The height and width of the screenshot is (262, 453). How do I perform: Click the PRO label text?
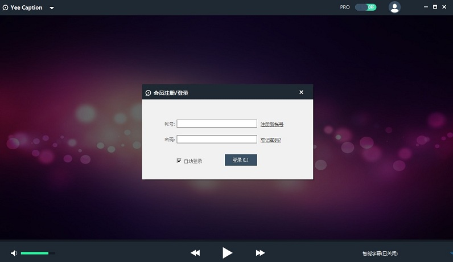tap(345, 7)
